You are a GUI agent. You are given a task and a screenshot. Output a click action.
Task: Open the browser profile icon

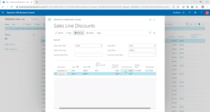pyautogui.click(x=203, y=7)
